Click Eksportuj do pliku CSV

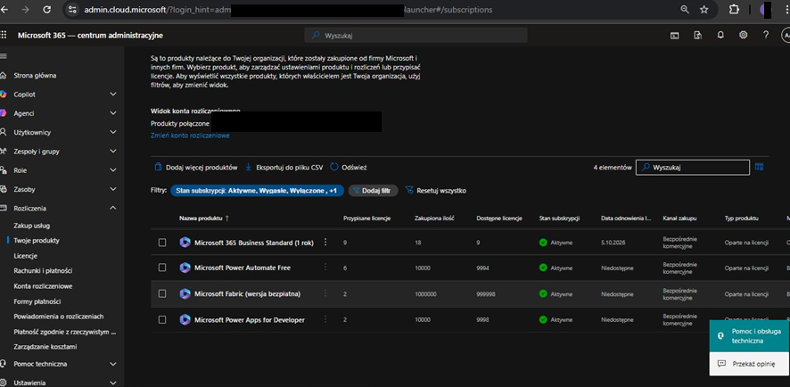pos(284,168)
